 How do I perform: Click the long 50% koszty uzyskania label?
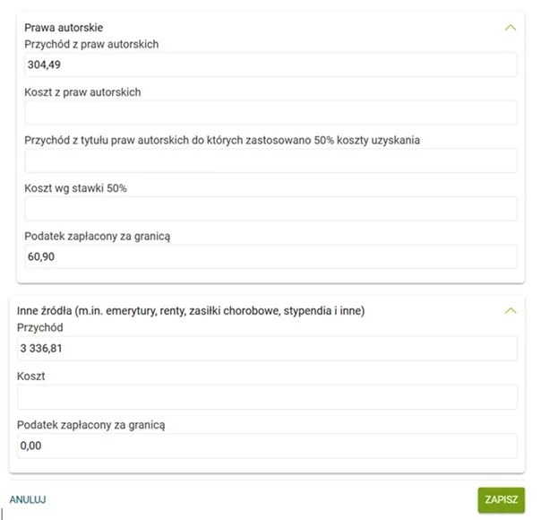tap(222, 140)
